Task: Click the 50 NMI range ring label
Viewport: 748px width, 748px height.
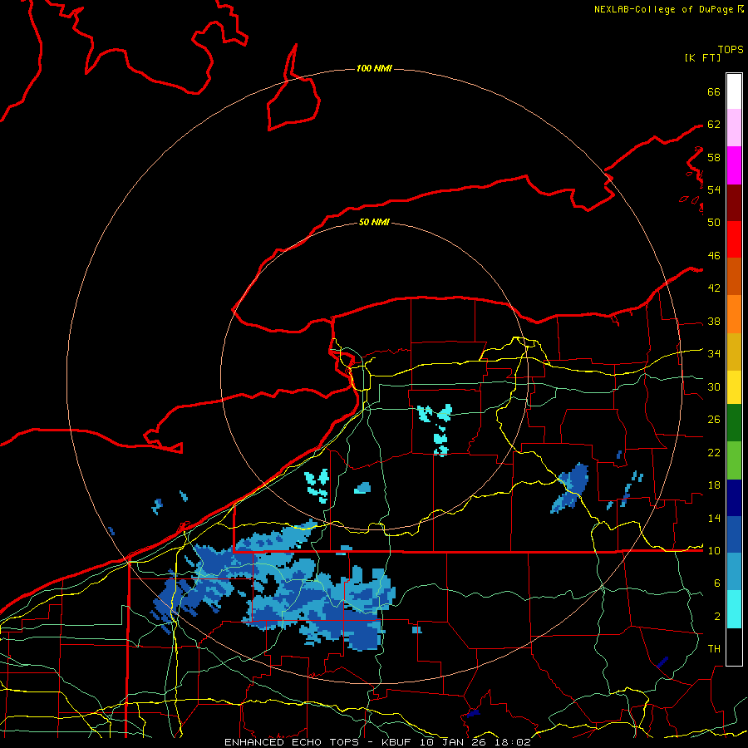Action: pyautogui.click(x=374, y=222)
